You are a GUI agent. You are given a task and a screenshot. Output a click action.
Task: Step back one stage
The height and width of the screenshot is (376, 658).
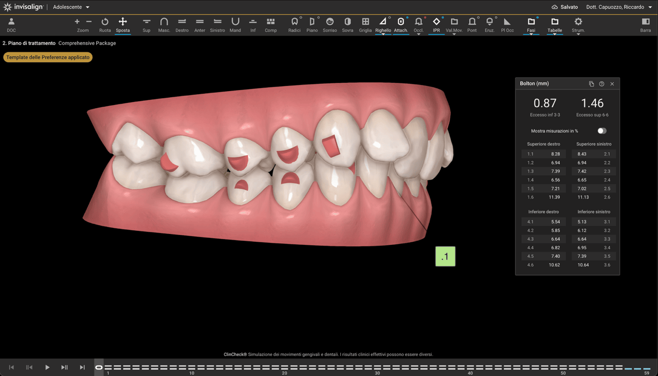click(x=29, y=367)
